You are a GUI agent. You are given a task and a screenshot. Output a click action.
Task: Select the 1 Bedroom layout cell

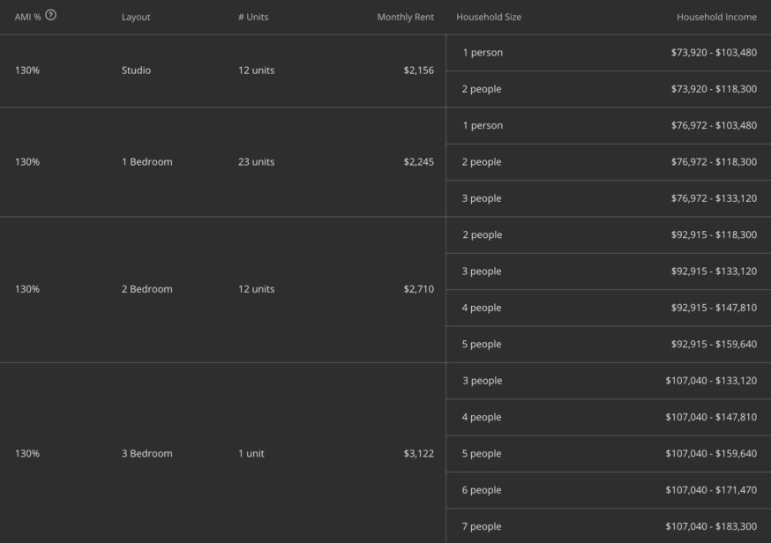(x=146, y=162)
